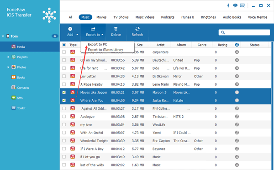Check the Cry on my Shoulder checkbox
Viewport: 274px width, 170px height.
pyautogui.click(x=64, y=60)
